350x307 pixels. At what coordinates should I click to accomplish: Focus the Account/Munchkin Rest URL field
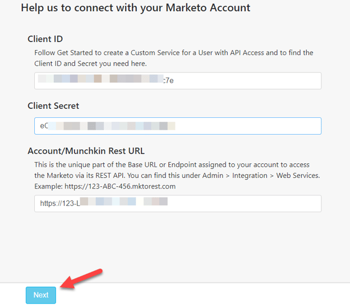pyautogui.click(x=178, y=203)
